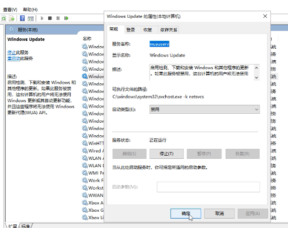The width and height of the screenshot is (288, 228).
Task: Close the Windows Update properties dialog
Action: pyautogui.click(x=265, y=16)
